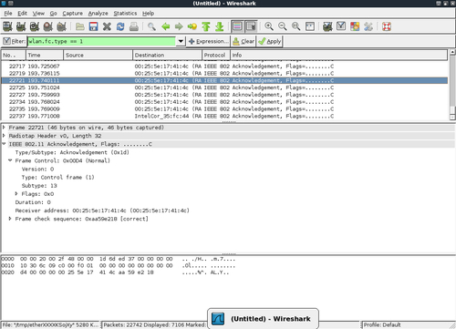Start a new live capture
Screen dimensions: 456x329
35,26
